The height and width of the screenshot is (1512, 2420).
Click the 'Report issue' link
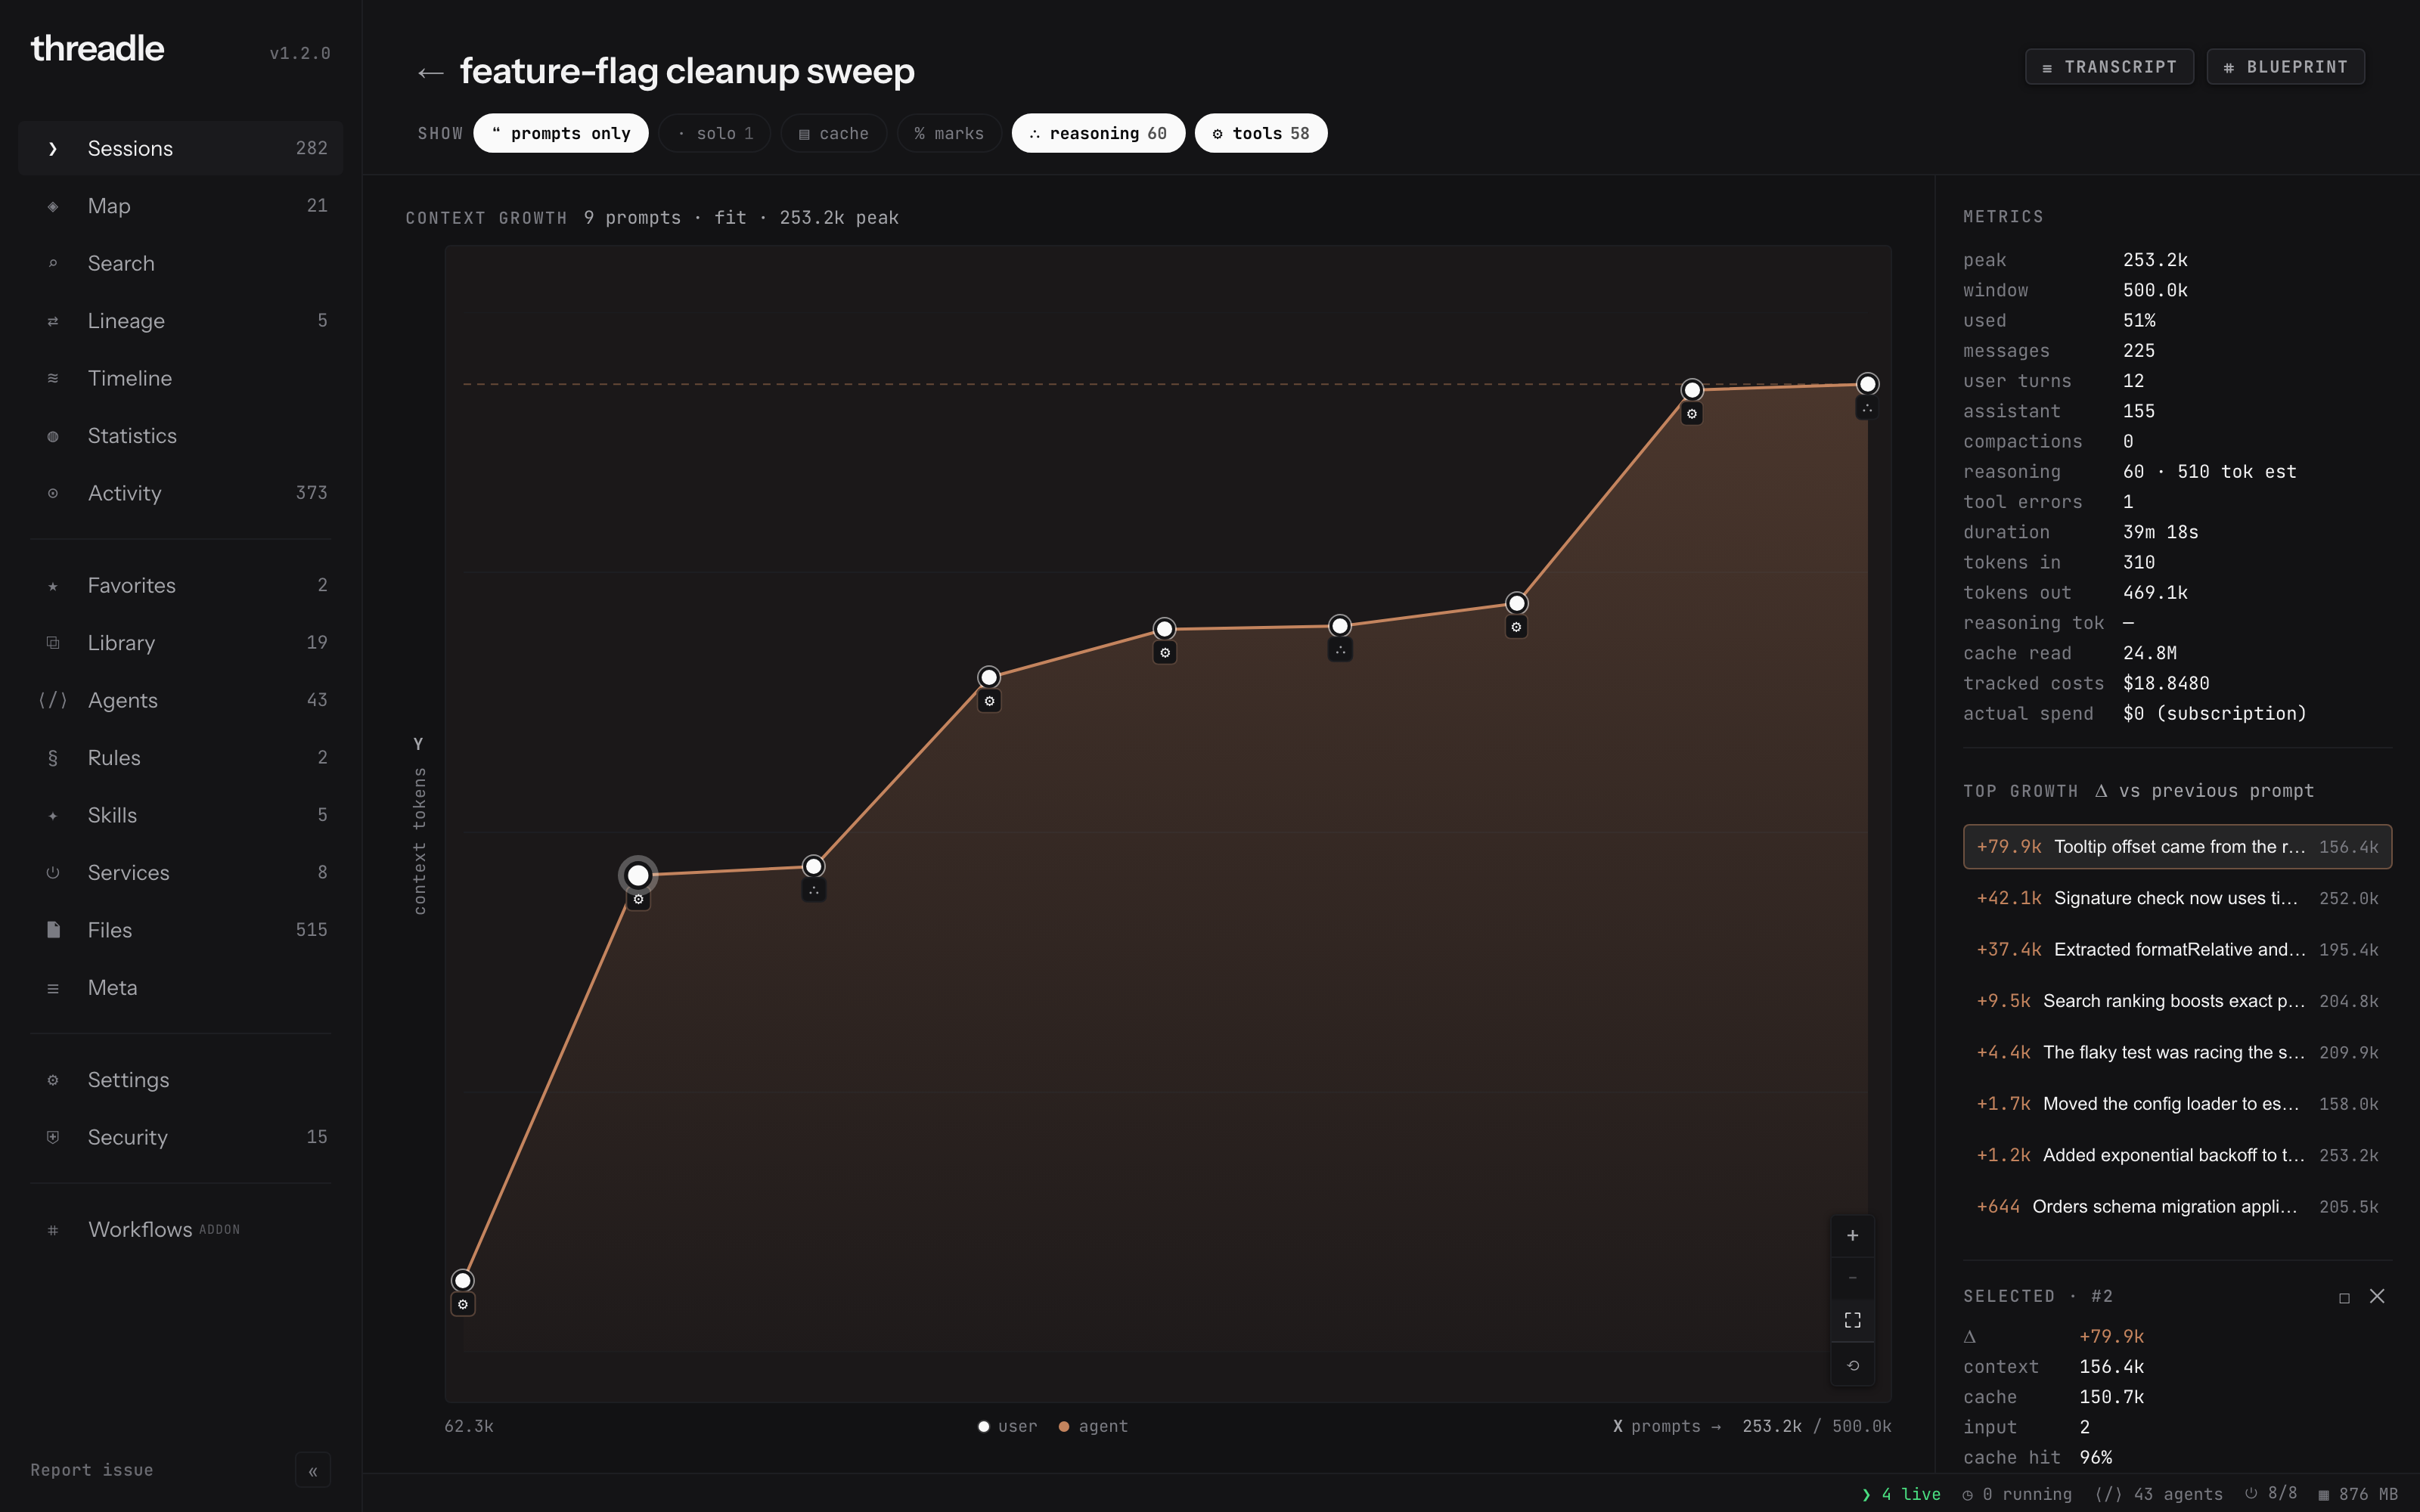point(92,1470)
